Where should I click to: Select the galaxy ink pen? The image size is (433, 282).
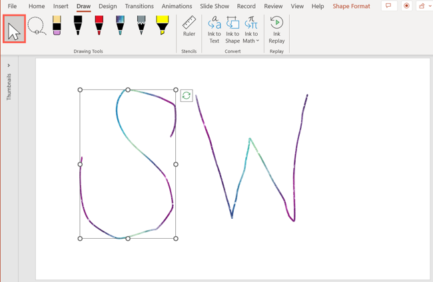coord(120,26)
